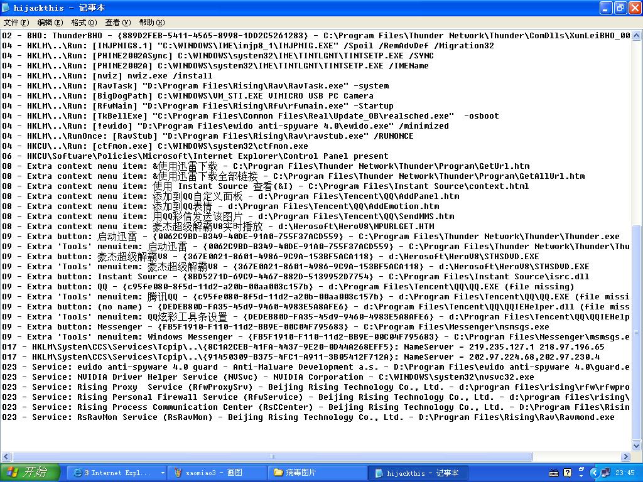Viewport: 643px width, 482px height.
Task: Open the 帮助(H) menu
Action: click(152, 23)
